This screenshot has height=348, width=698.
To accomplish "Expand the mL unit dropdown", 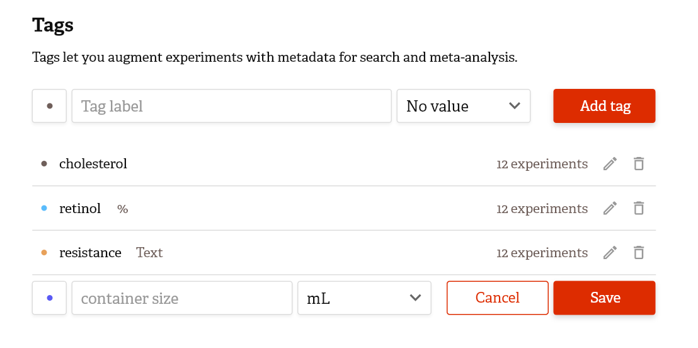I will (364, 298).
